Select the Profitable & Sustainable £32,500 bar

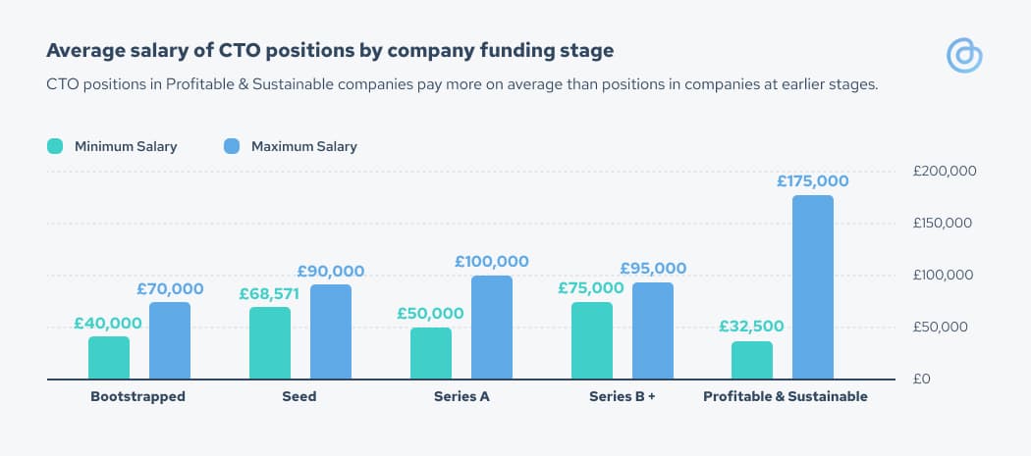[752, 360]
